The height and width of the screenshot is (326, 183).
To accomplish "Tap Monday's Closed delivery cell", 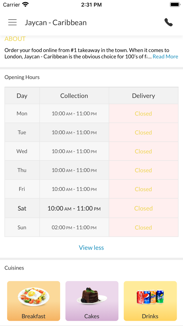I will [143, 113].
